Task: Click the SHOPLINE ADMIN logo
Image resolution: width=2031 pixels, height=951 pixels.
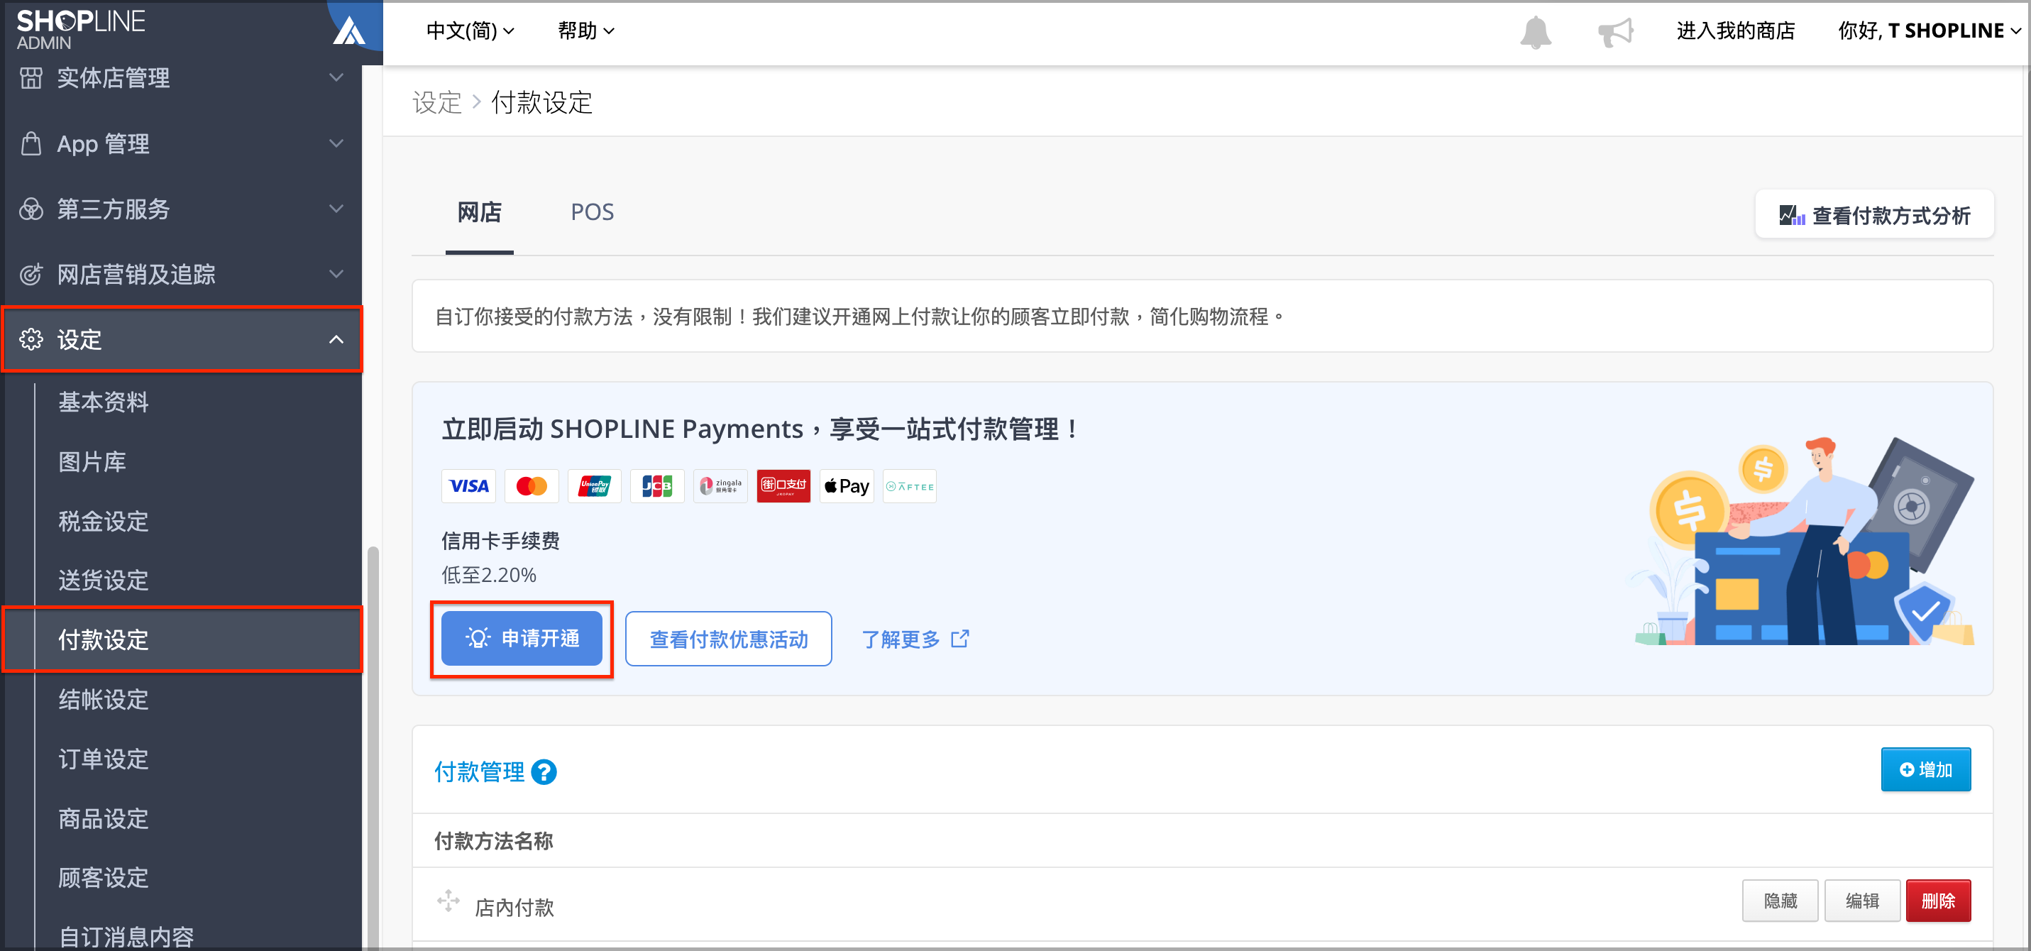Action: pos(80,29)
